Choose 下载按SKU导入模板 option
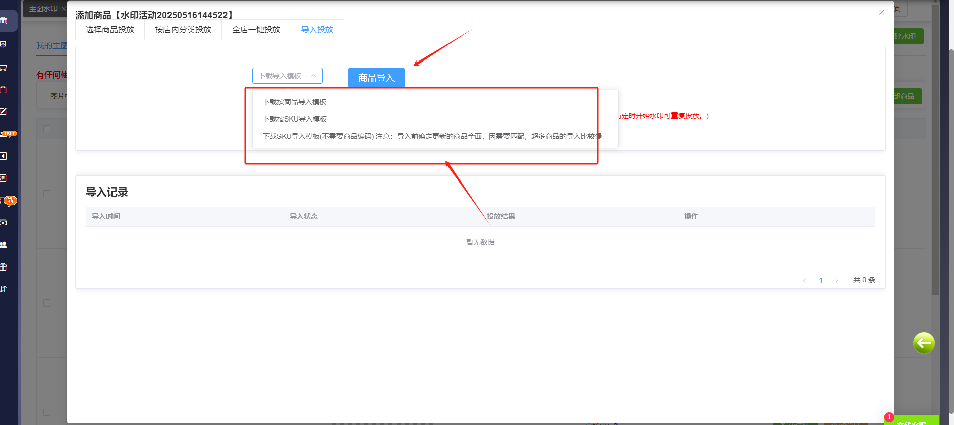This screenshot has height=425, width=954. pyautogui.click(x=295, y=119)
